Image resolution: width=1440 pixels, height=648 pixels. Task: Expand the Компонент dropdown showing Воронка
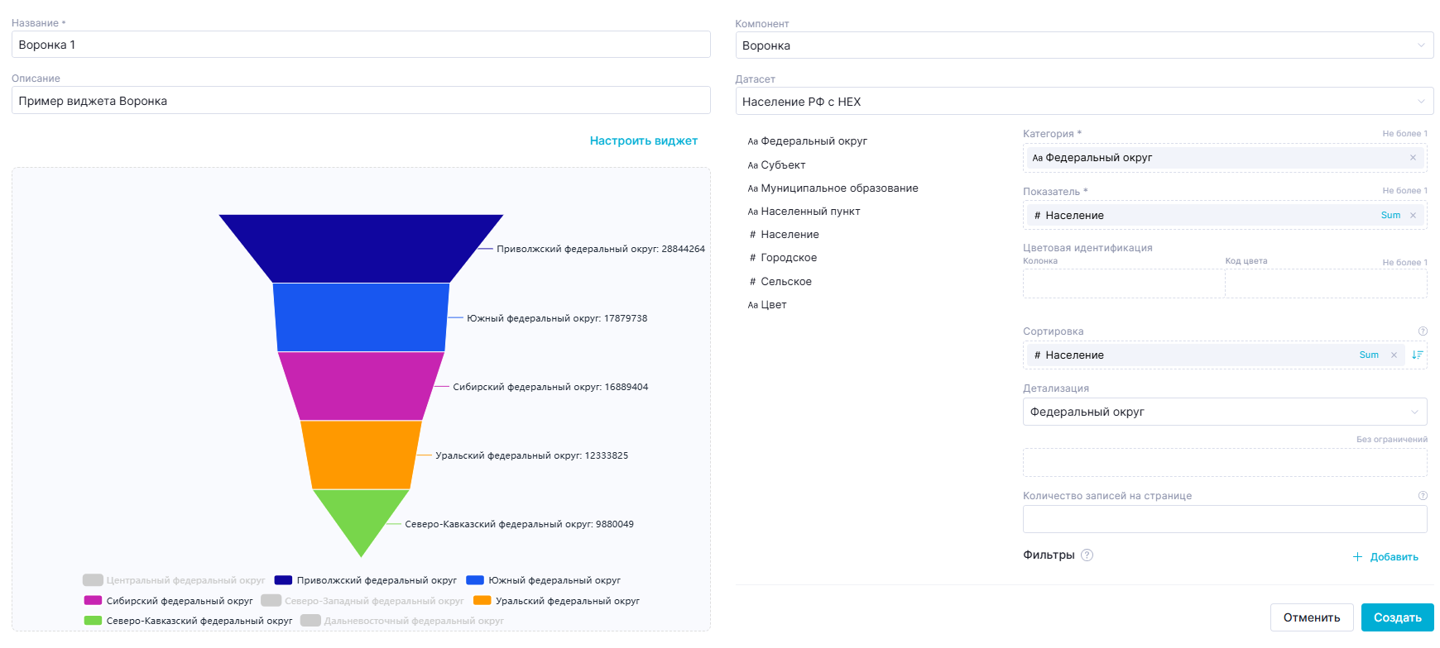coord(1084,45)
